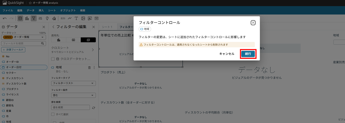Screen dimensions: 345x123
Task: Delete the 地域 filter with trash icon
Action: point(89,68)
